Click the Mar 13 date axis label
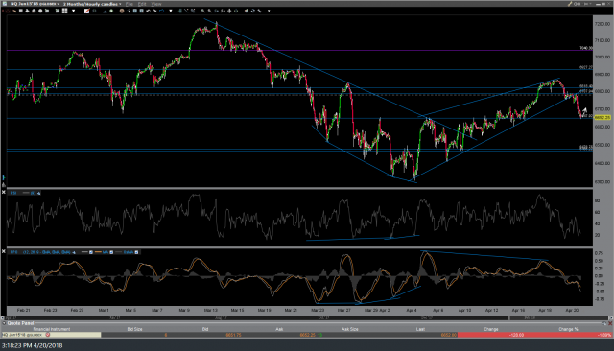 [x=211, y=310]
